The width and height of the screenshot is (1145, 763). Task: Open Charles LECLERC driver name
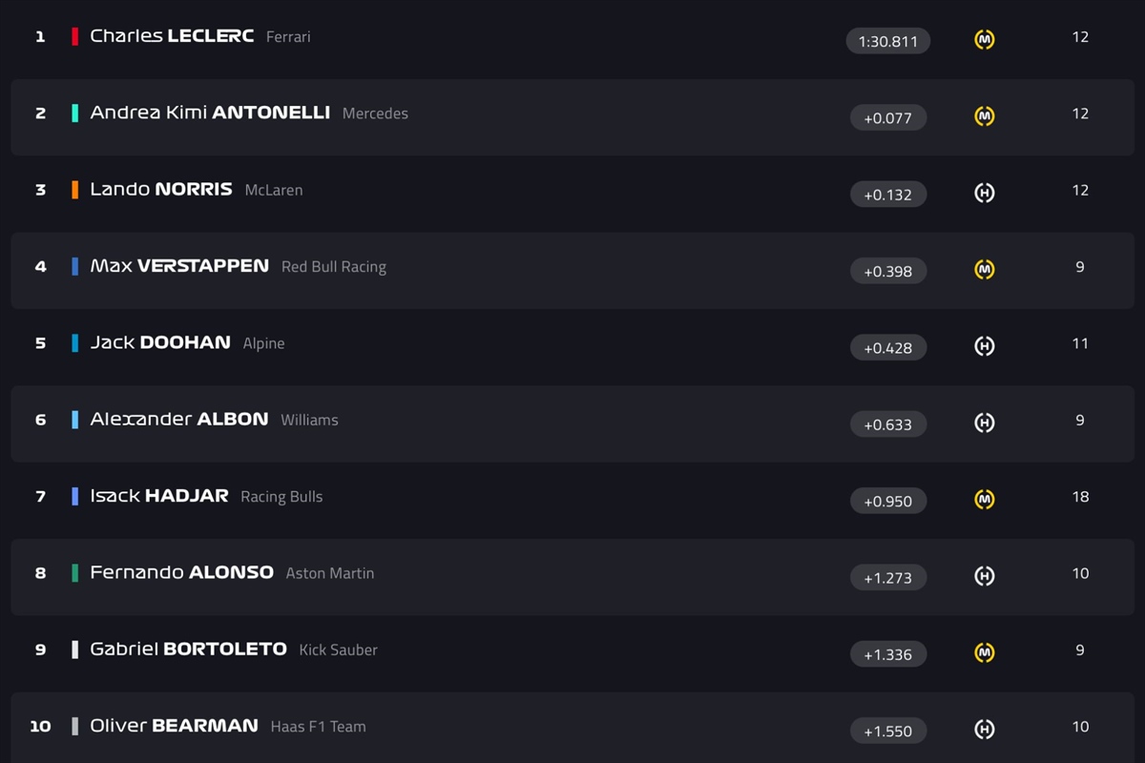tap(172, 36)
